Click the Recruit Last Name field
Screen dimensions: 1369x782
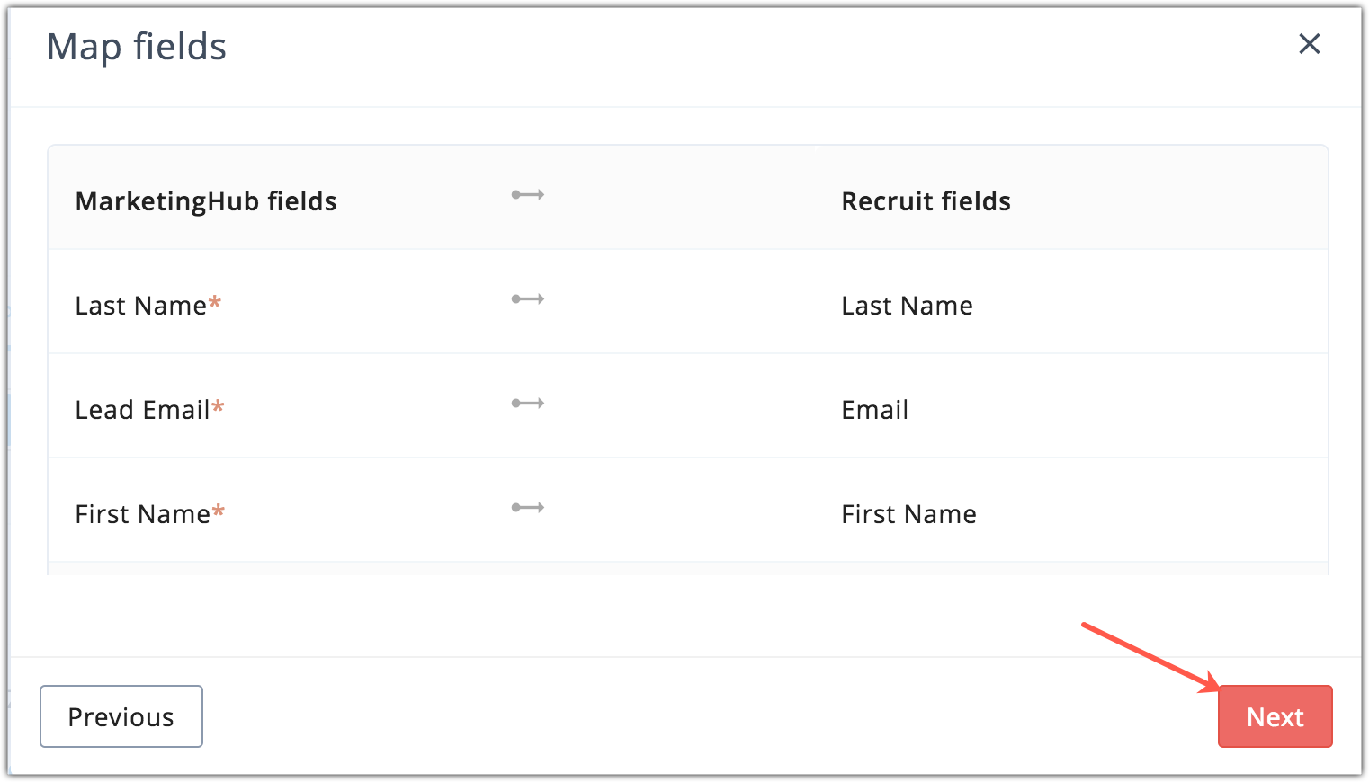click(x=907, y=307)
